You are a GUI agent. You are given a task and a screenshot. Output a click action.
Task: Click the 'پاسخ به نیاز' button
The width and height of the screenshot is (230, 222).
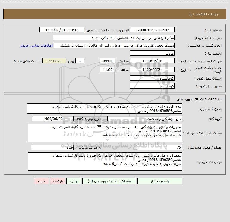point(160,181)
